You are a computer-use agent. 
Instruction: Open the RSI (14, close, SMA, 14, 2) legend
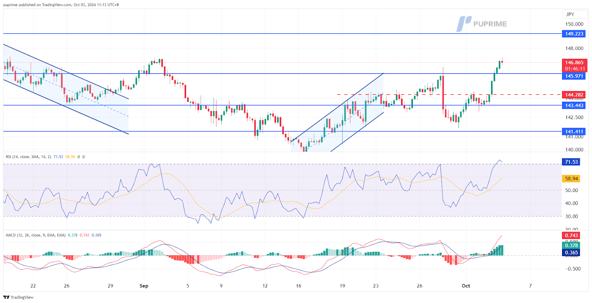pos(28,157)
